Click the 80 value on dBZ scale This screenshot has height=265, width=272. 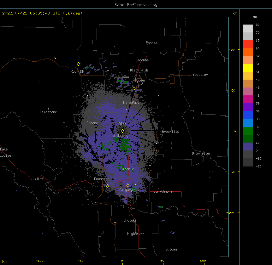[x=257, y=25]
